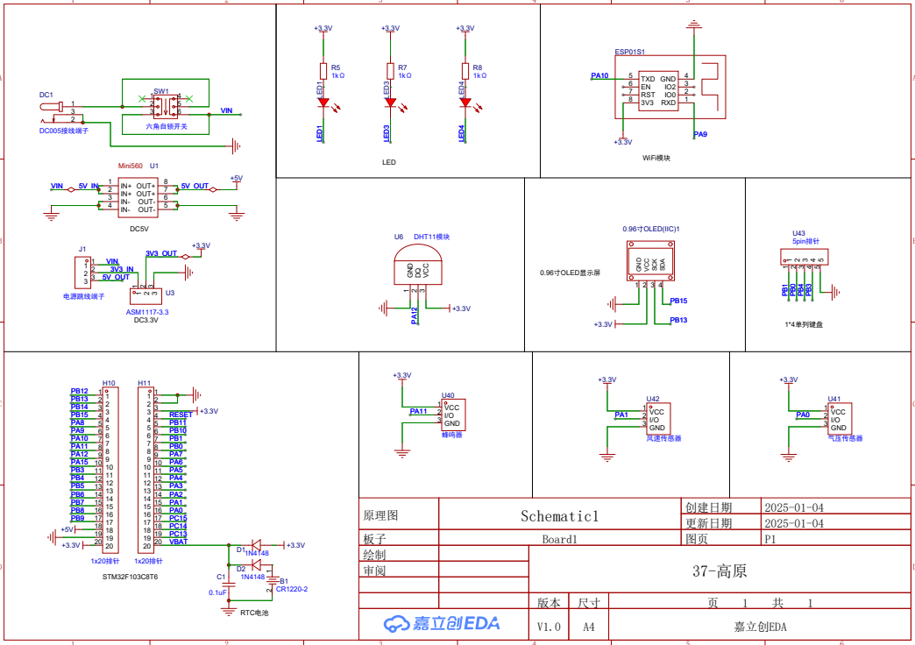Viewport: 915px width, 645px height.
Task: Click the P1 page value
Action: pos(770,539)
